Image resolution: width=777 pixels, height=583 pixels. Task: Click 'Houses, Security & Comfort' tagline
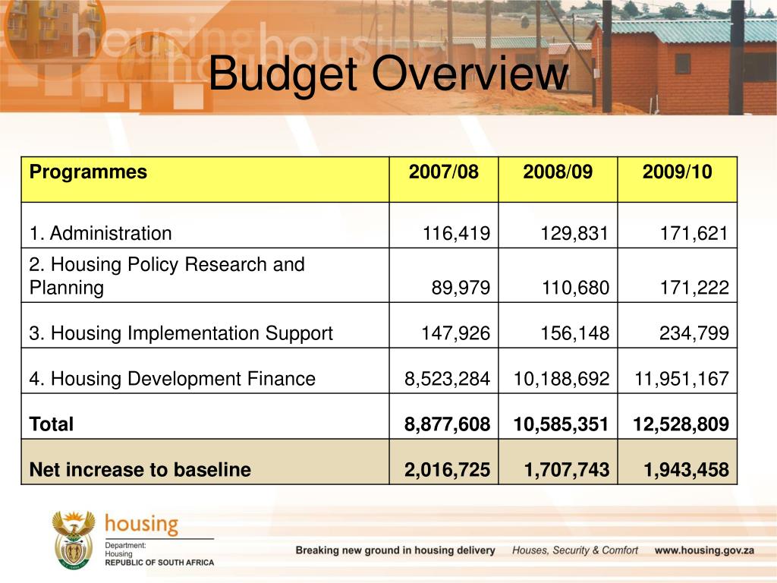[x=575, y=551]
